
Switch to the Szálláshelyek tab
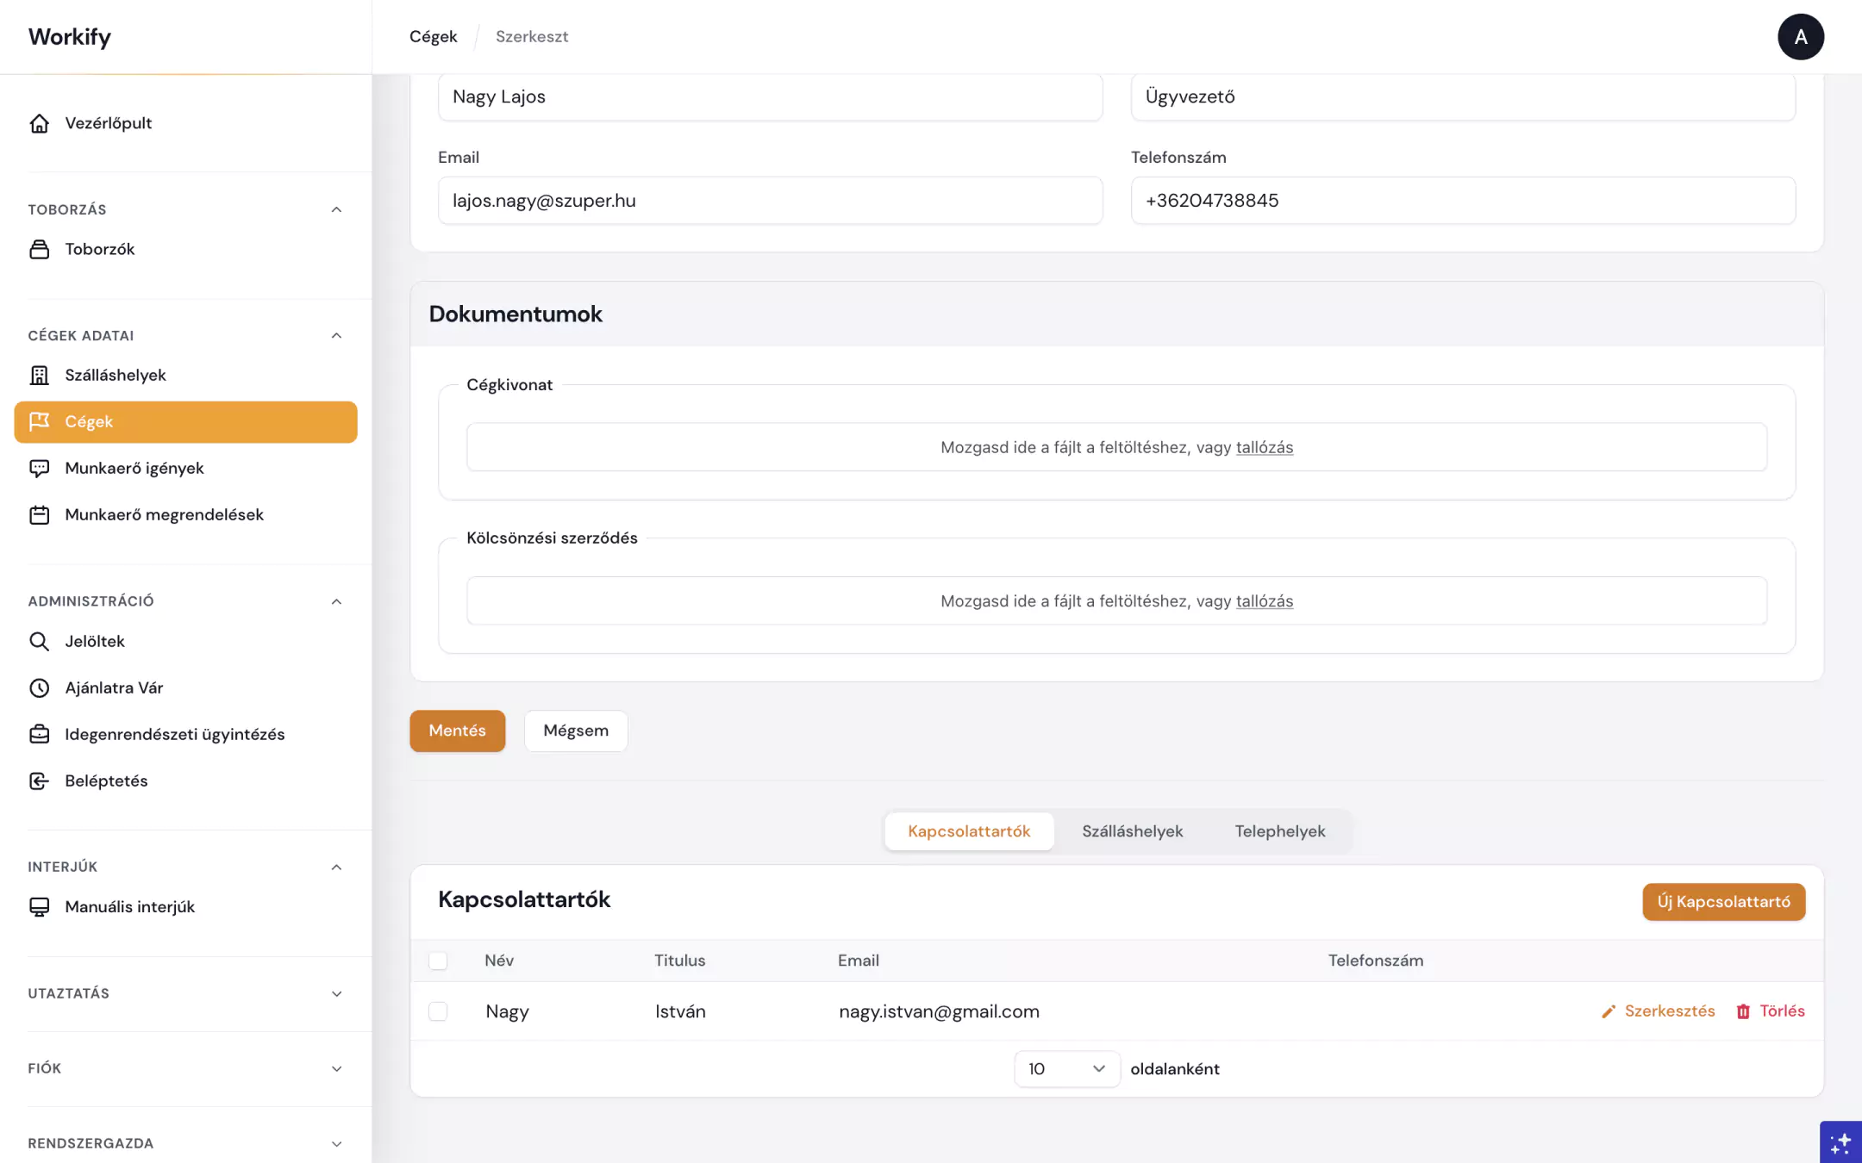(x=1132, y=831)
